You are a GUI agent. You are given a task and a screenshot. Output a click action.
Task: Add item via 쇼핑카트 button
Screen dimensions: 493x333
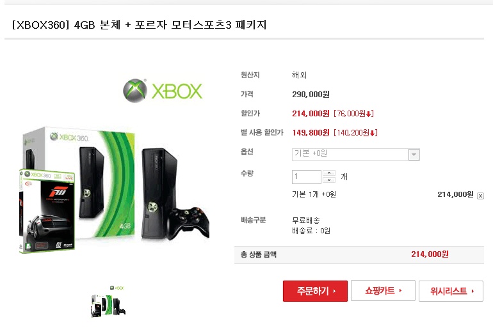click(383, 291)
